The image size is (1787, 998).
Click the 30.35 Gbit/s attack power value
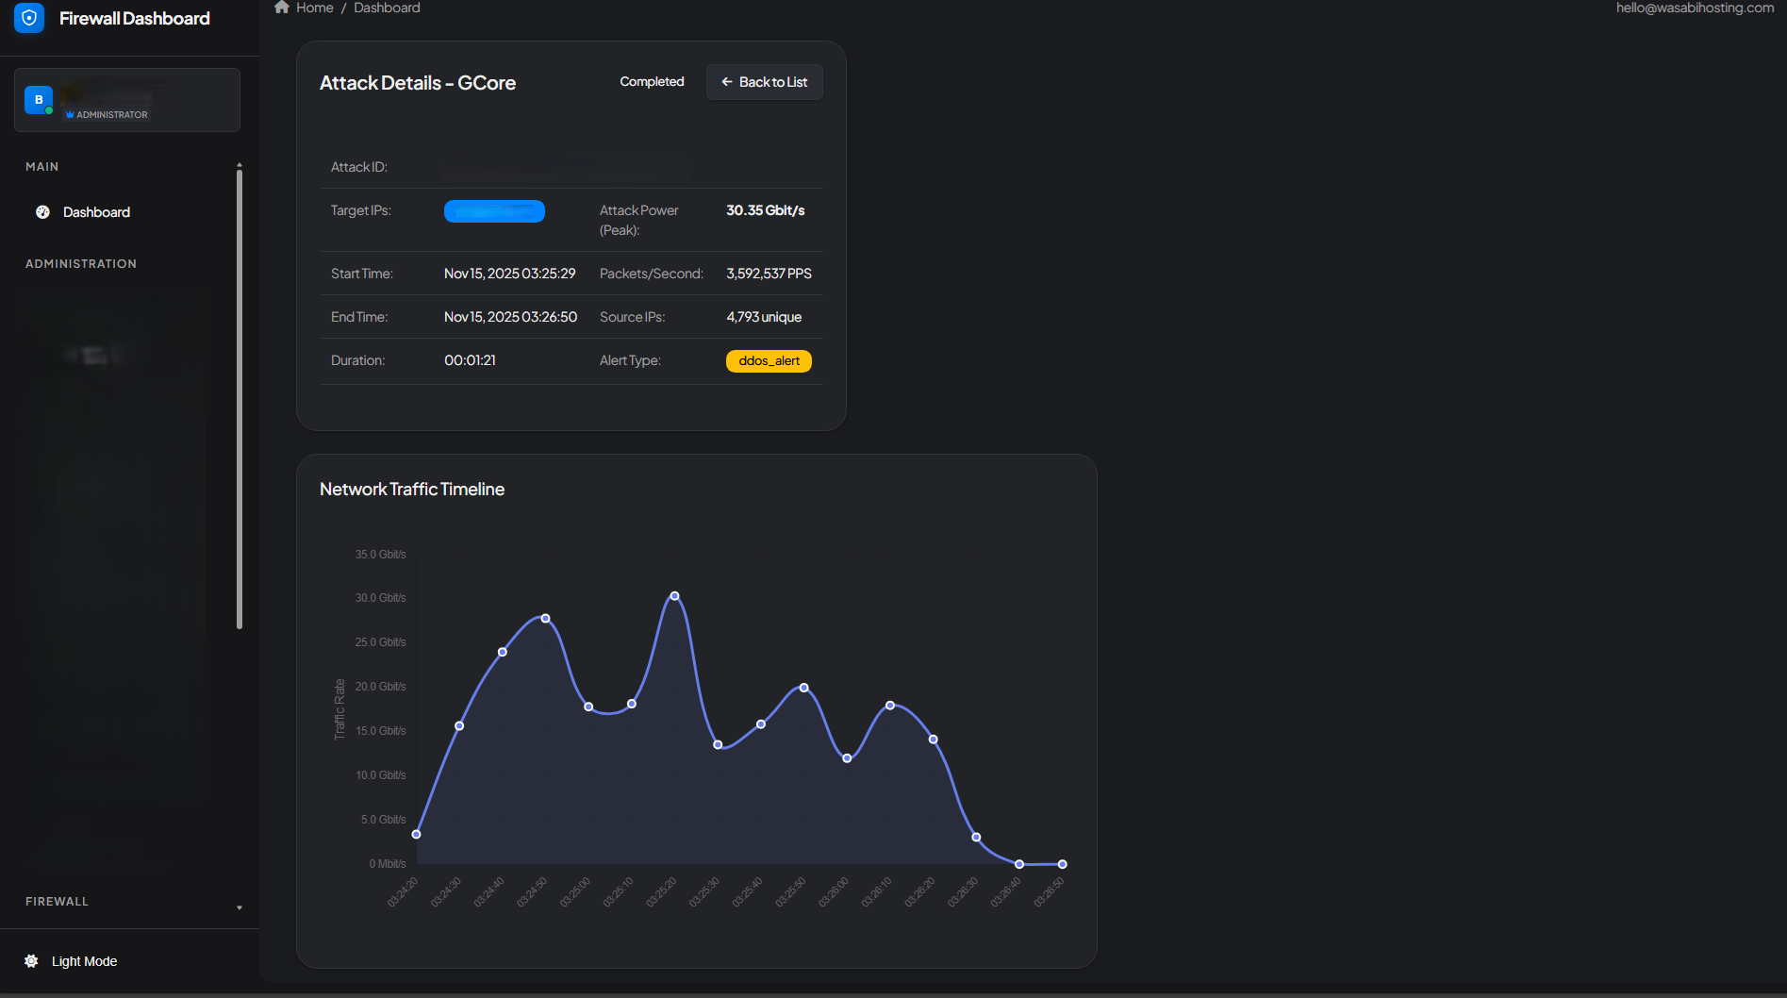766,210
